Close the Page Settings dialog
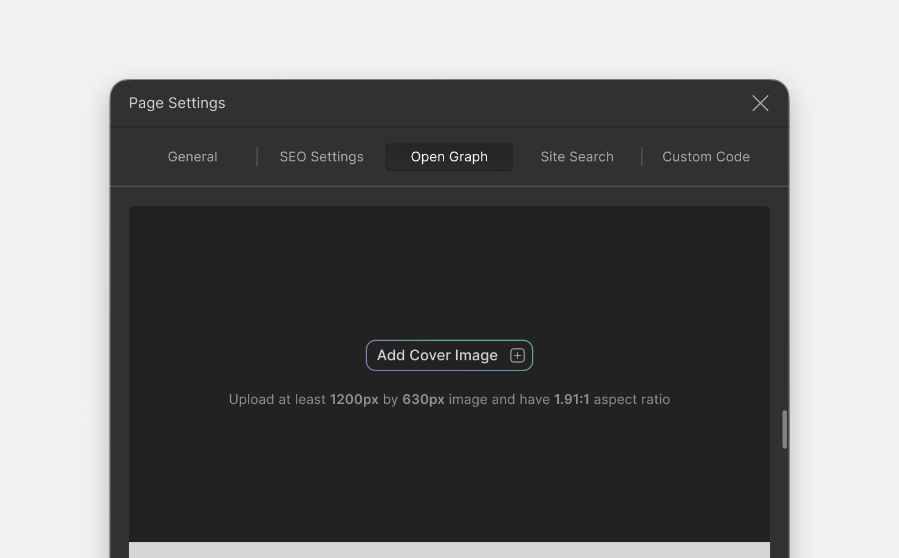The height and width of the screenshot is (558, 899). coord(760,103)
